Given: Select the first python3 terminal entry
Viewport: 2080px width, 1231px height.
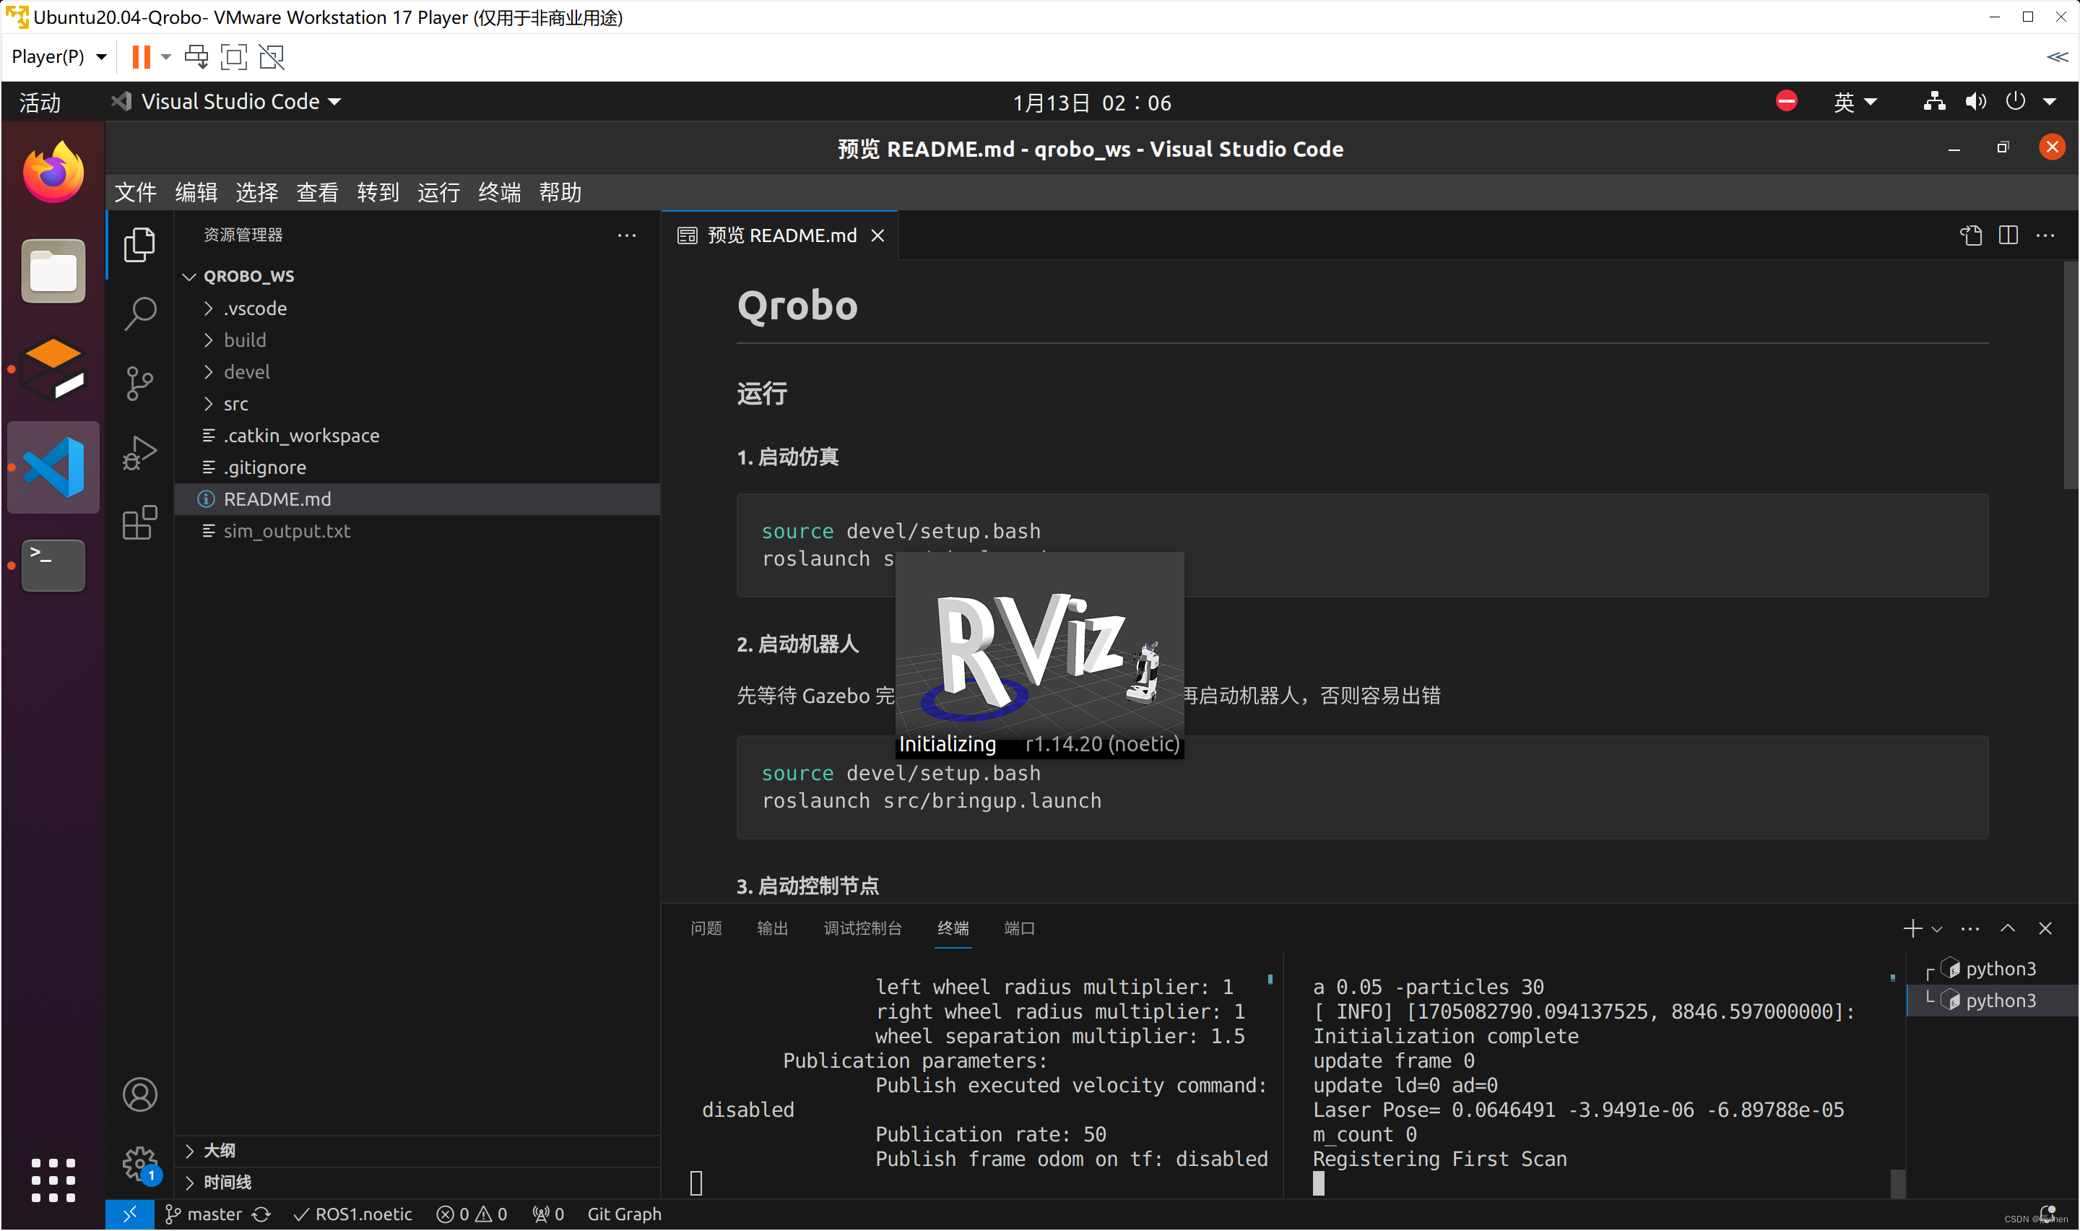Looking at the screenshot, I should tap(1992, 969).
